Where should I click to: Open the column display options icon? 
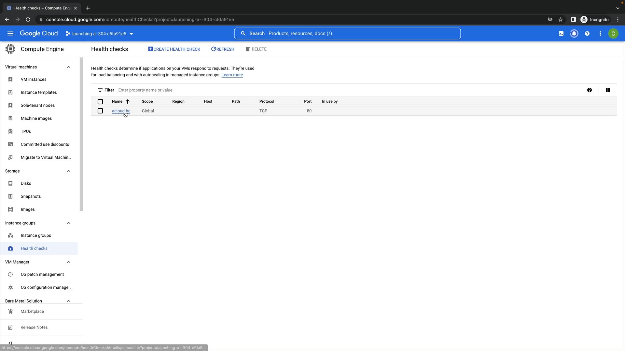point(608,90)
